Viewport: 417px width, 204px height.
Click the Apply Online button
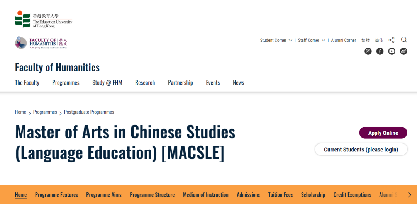pos(383,133)
